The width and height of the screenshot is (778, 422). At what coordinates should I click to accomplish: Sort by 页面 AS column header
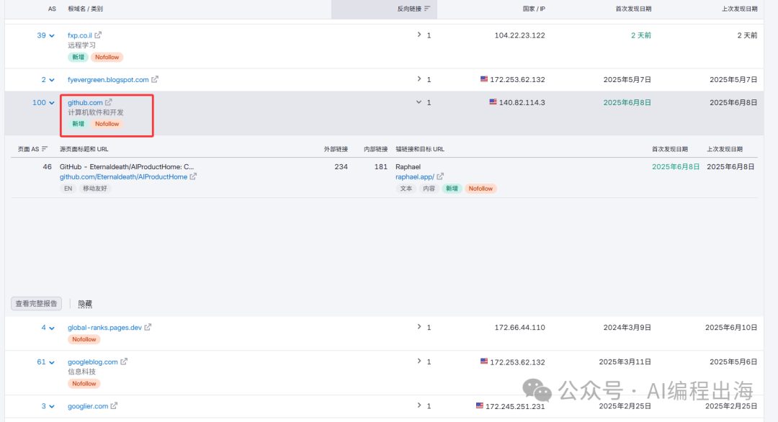[x=32, y=149]
